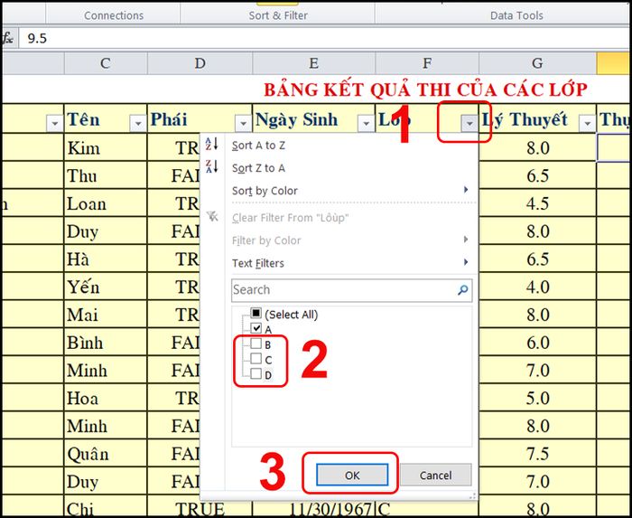Viewport: 632px width, 518px height.
Task: Open the Phái column filter dropdown
Action: [x=243, y=123]
